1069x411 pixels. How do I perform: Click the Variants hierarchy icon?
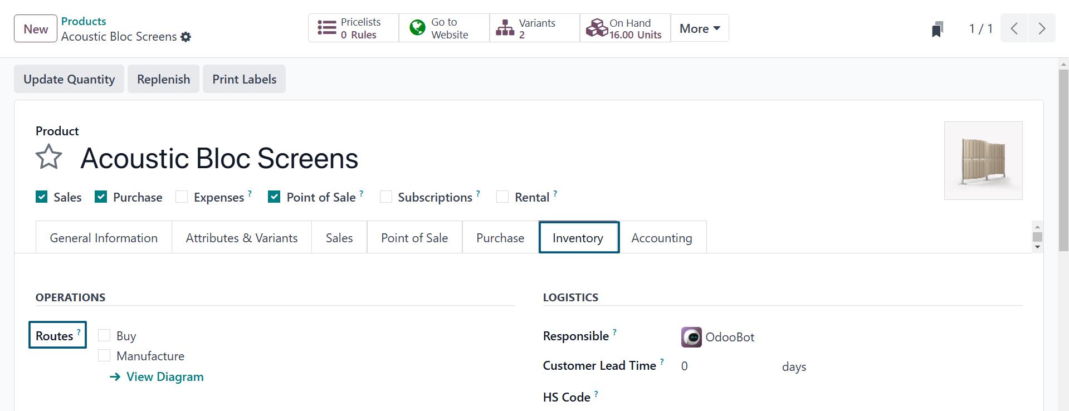click(x=505, y=28)
